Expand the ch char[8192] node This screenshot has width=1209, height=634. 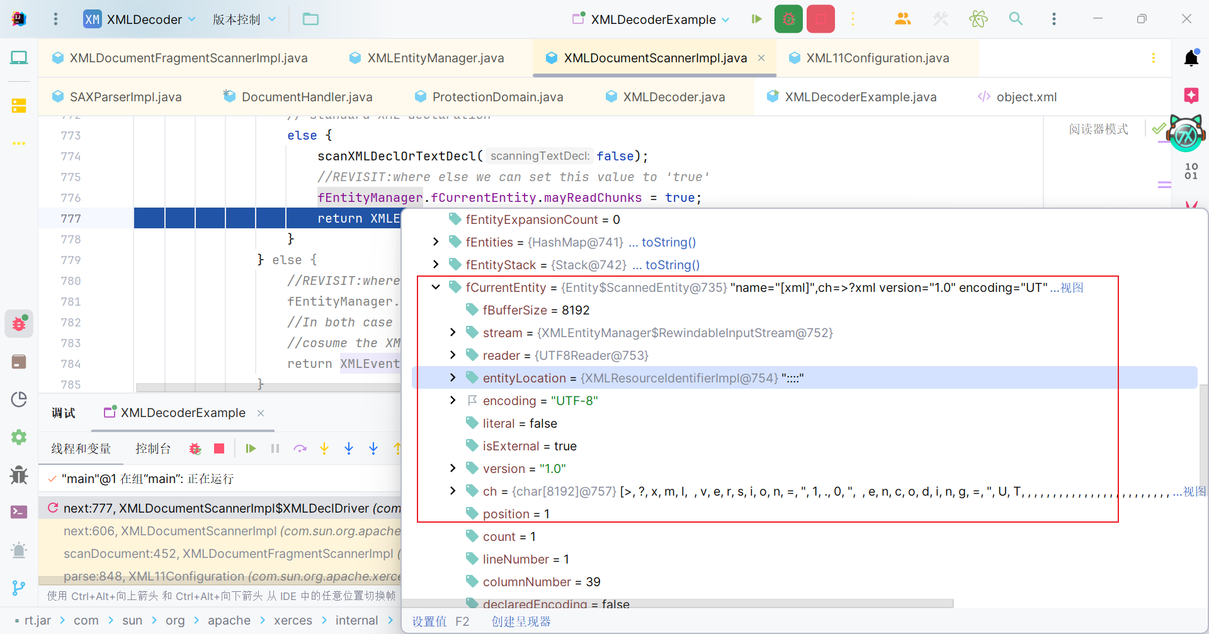pyautogui.click(x=453, y=491)
